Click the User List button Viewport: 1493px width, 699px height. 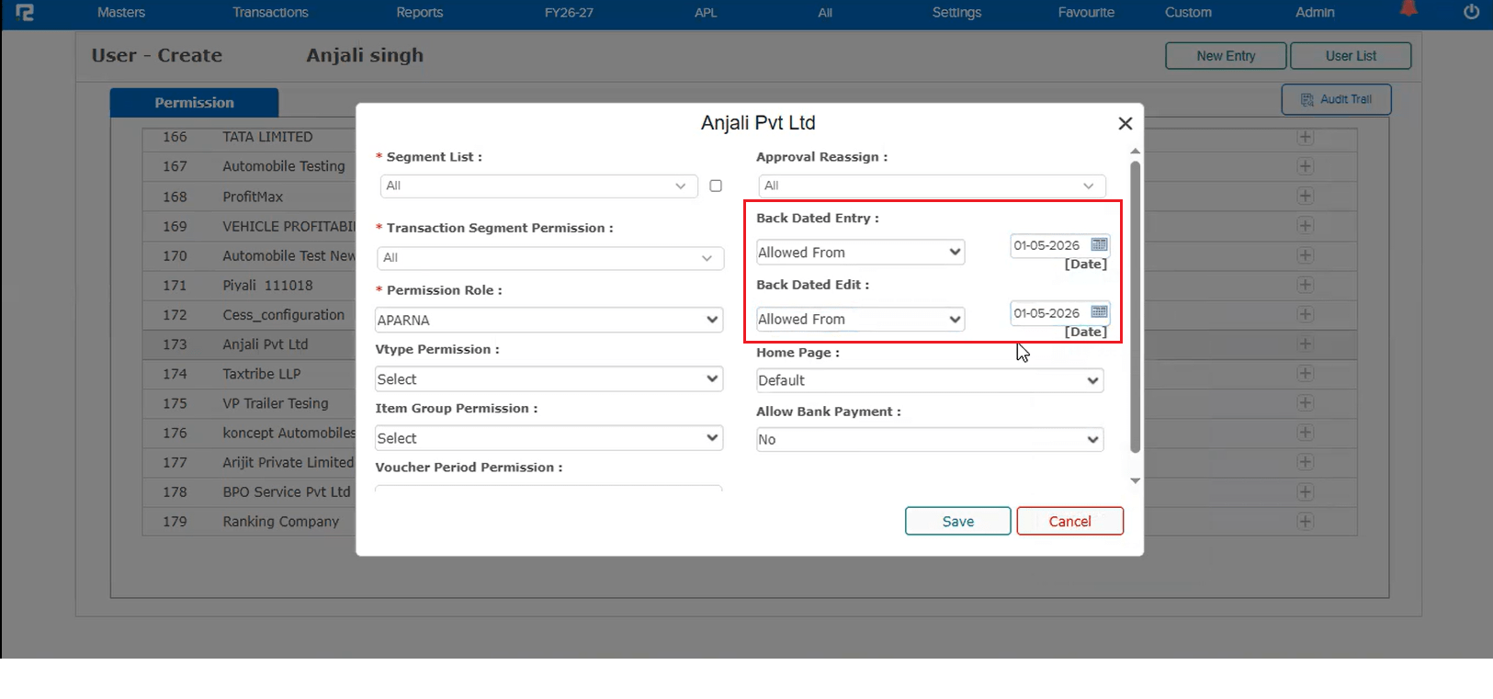[1351, 56]
